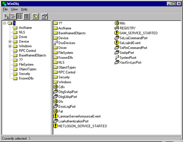Expand the Windows folder in tree
Viewport: 183px width, 142px height.
[10, 46]
